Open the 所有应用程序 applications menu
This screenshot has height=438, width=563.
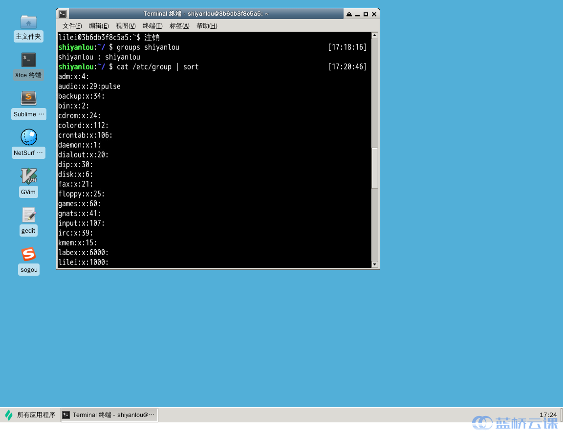[x=30, y=415]
